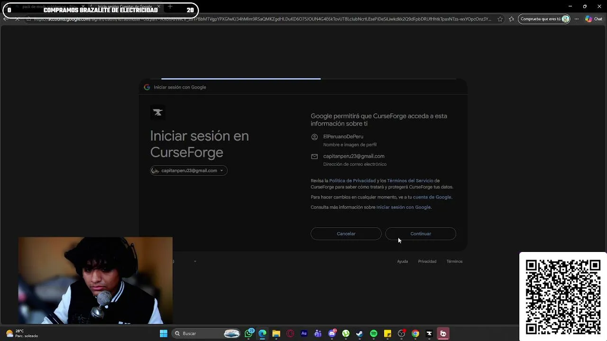Open the browser settings ellipsis menu
Screen dimensions: 607x341
point(577,19)
